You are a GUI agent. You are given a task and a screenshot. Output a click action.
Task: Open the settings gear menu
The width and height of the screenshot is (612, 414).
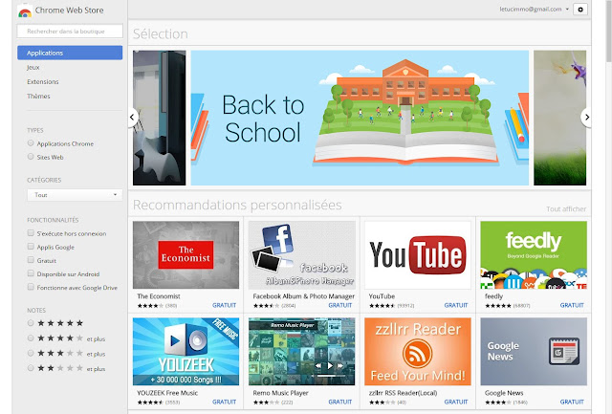(580, 10)
